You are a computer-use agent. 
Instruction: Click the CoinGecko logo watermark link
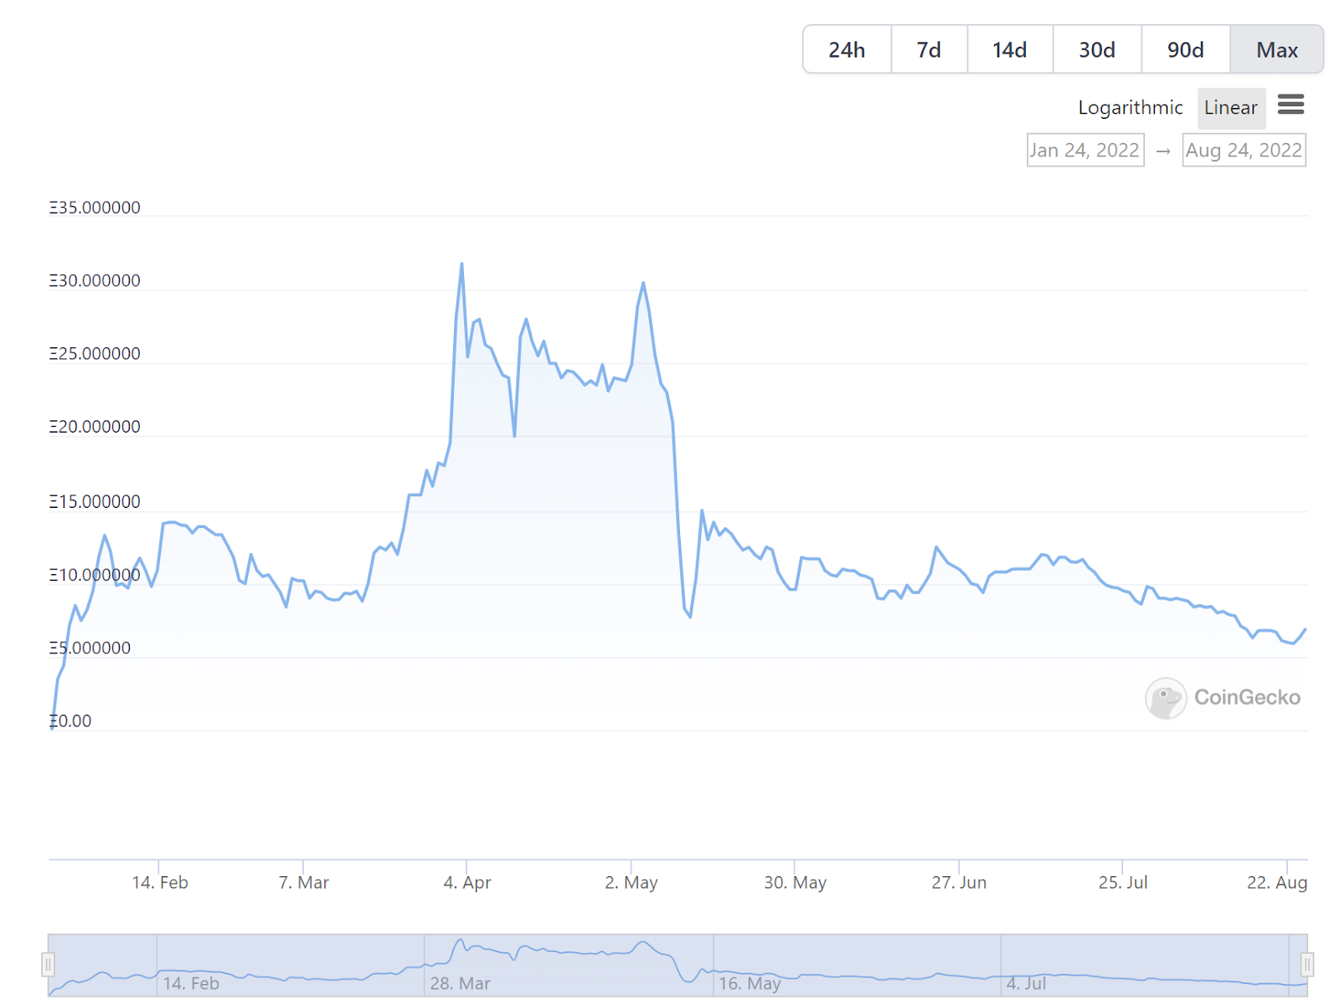coord(1223,698)
